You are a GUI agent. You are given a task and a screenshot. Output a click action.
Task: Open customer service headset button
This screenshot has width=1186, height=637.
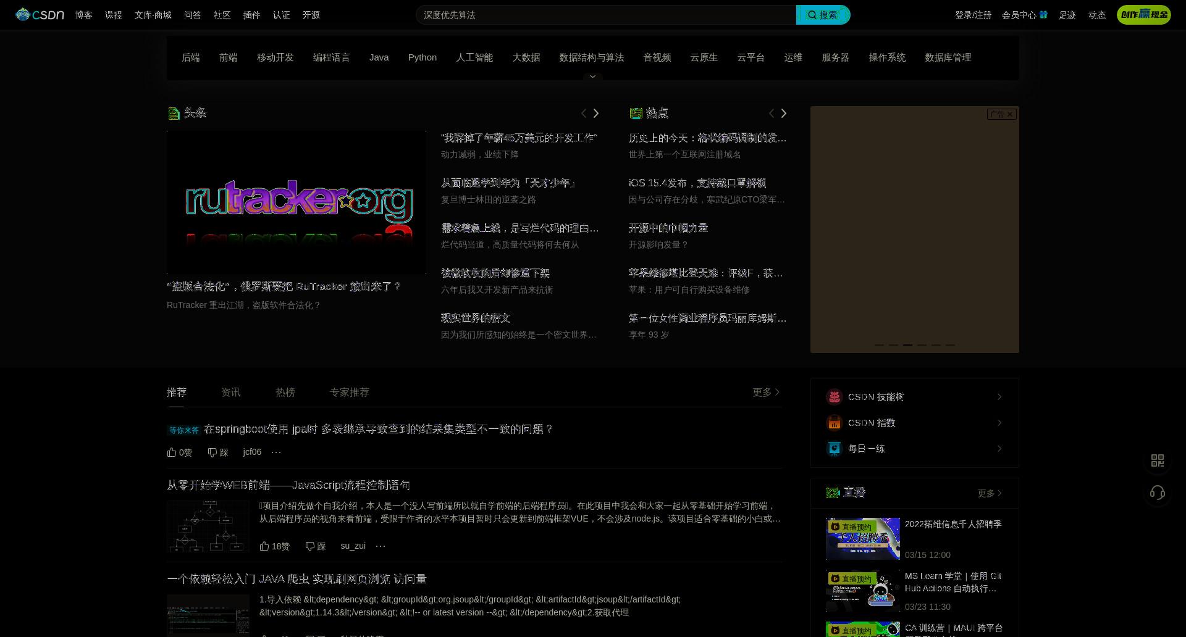1158,493
